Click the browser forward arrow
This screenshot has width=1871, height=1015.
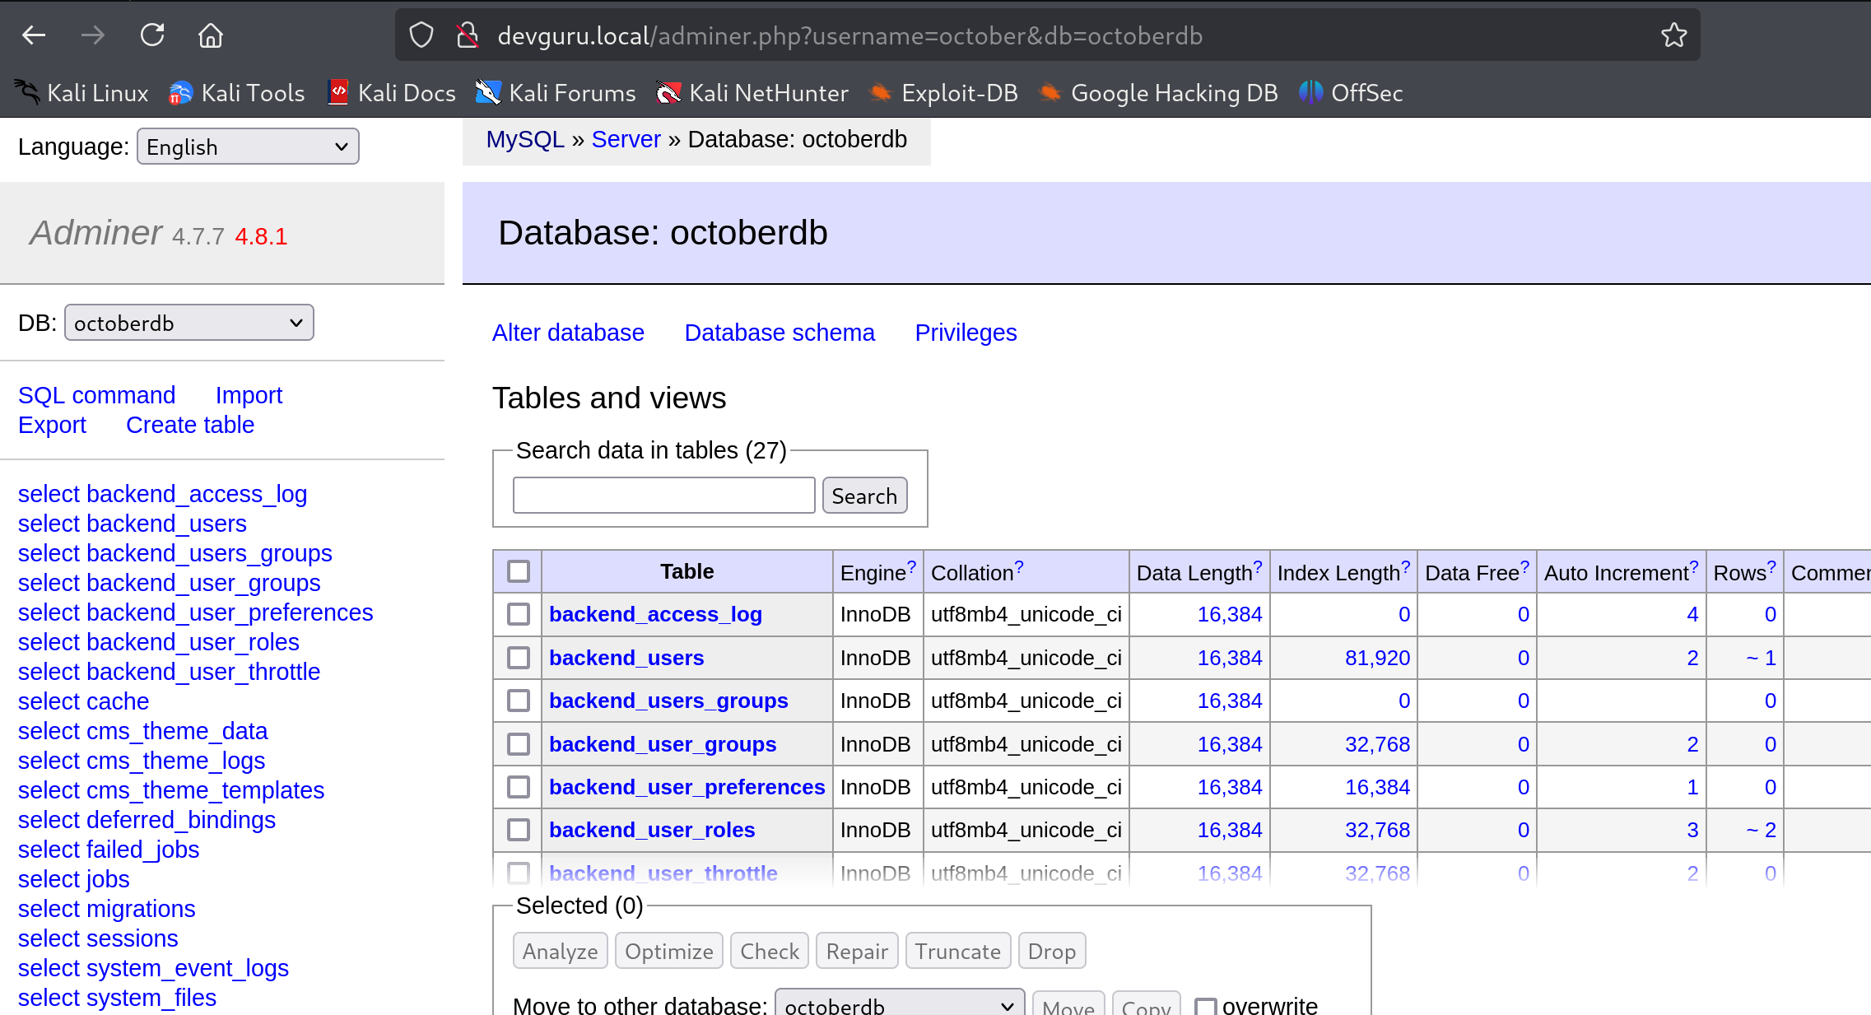coord(93,35)
